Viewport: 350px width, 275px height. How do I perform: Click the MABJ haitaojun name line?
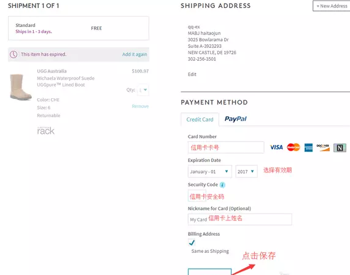(x=204, y=33)
